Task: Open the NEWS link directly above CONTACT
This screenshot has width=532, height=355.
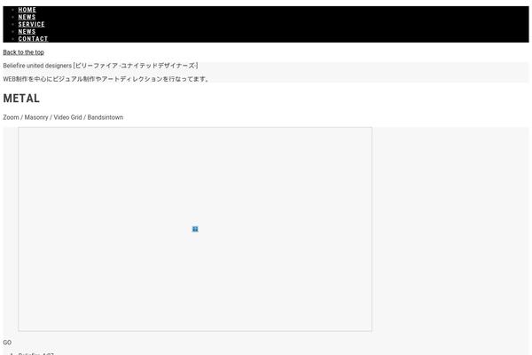Action: click(27, 32)
